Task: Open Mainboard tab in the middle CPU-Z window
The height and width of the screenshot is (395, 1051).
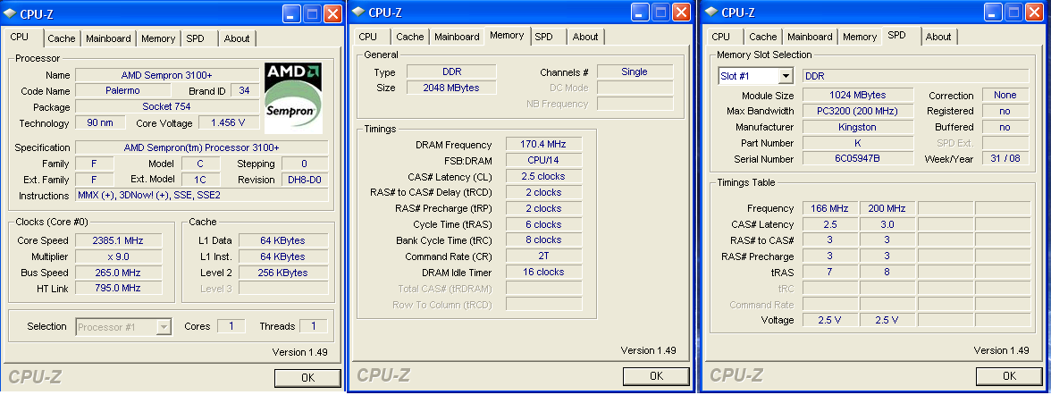Action: (x=458, y=37)
